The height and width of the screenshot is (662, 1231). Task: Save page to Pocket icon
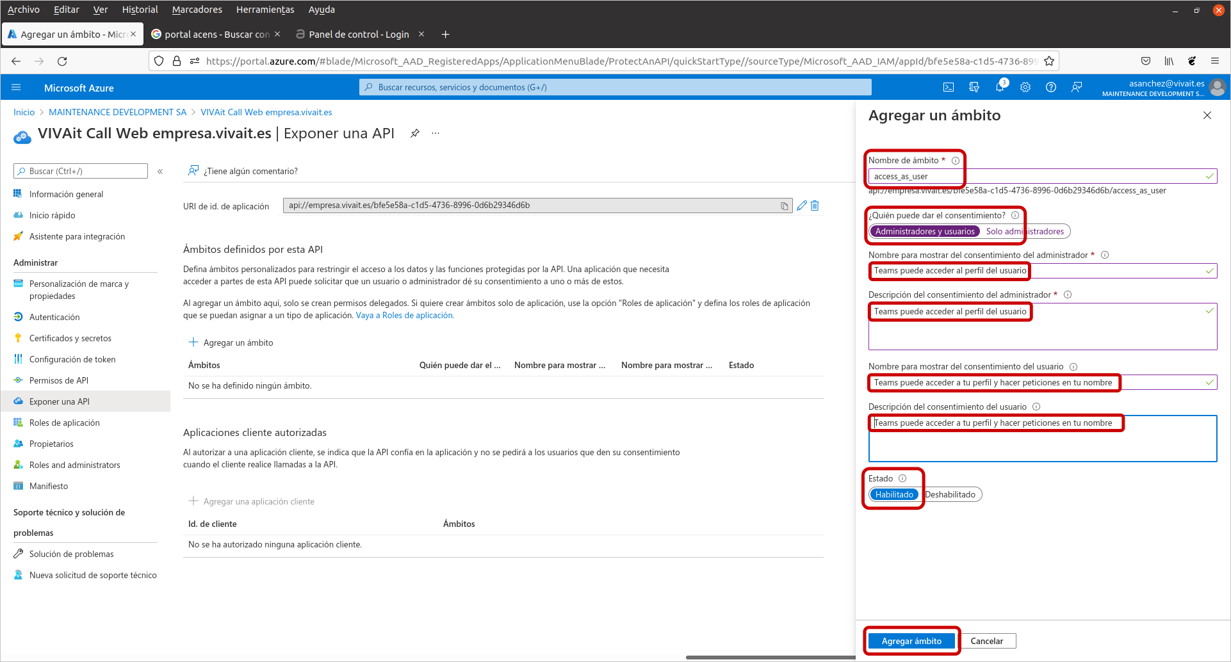pos(1146,61)
